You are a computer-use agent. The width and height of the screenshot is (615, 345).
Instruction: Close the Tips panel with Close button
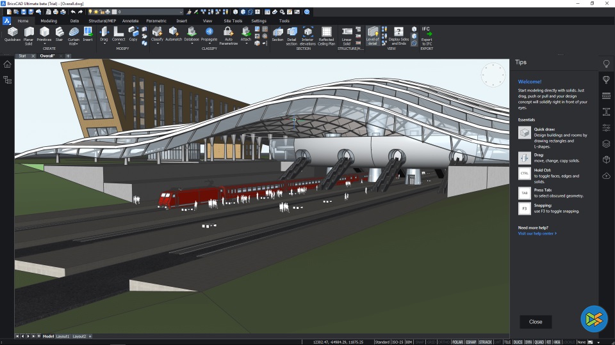(536, 321)
